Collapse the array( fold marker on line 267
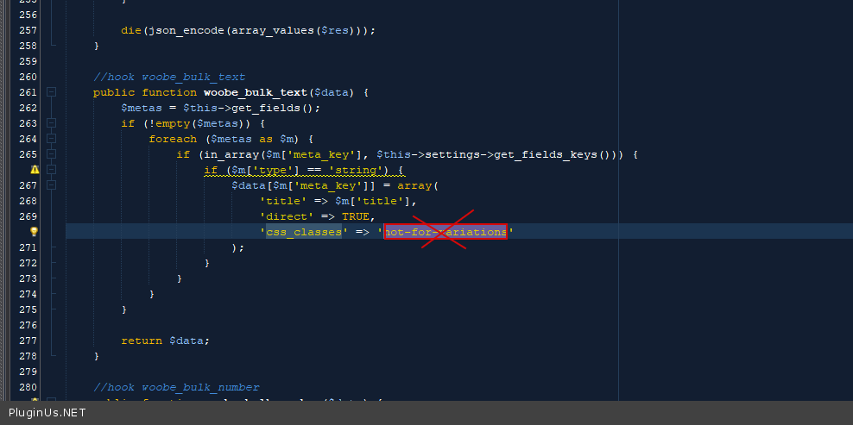 point(52,185)
